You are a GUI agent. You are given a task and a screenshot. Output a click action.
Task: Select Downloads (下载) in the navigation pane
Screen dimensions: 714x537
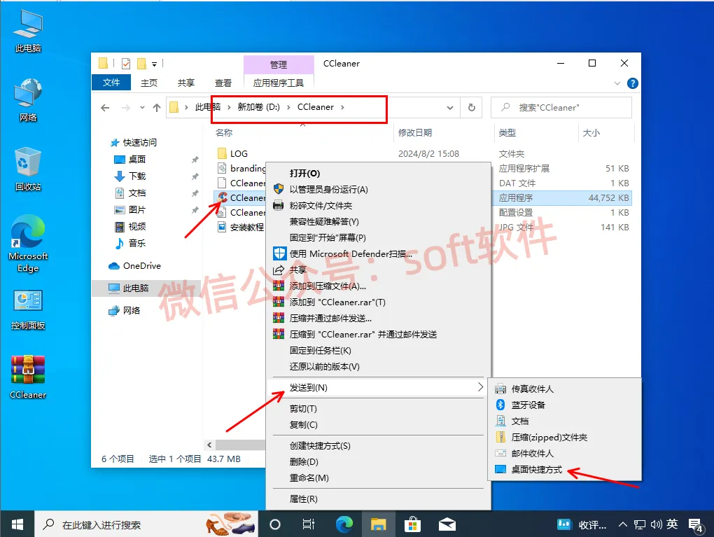[x=136, y=176]
